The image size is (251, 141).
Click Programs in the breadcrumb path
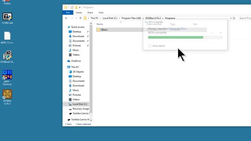pos(170,18)
